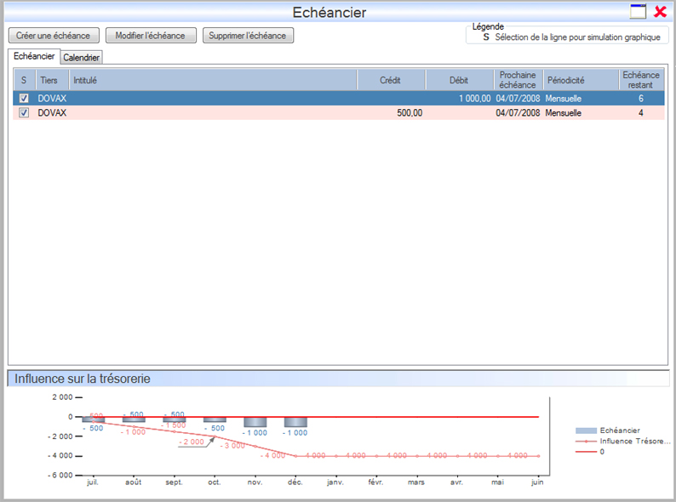Click 04/07/2008 date in second row
Screen dimensions: 676x502
point(518,113)
